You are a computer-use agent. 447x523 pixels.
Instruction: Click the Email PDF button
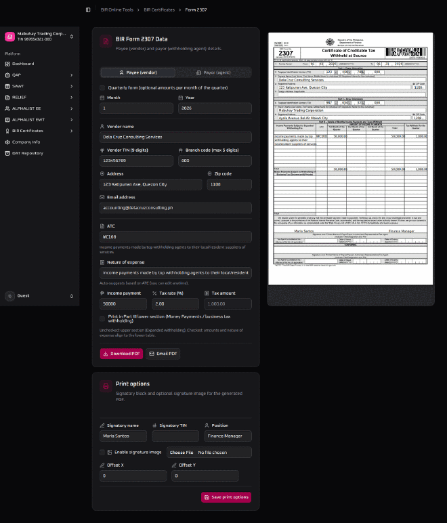click(x=163, y=354)
